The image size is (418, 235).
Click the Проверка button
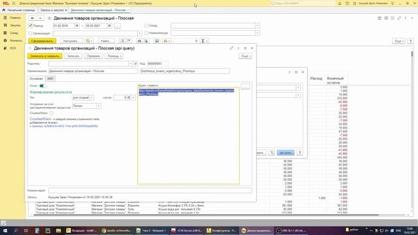click(93, 56)
